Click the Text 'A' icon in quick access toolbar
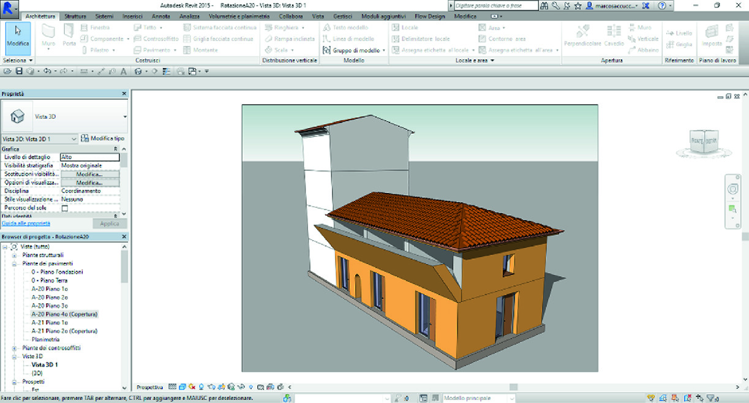The width and height of the screenshot is (749, 403). tap(123, 72)
